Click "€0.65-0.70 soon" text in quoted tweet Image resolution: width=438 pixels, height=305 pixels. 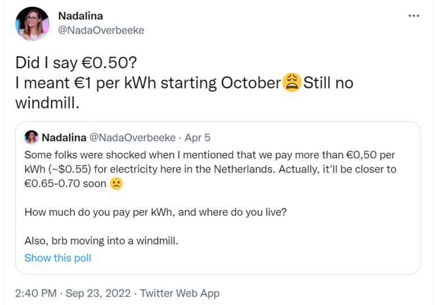(65, 183)
